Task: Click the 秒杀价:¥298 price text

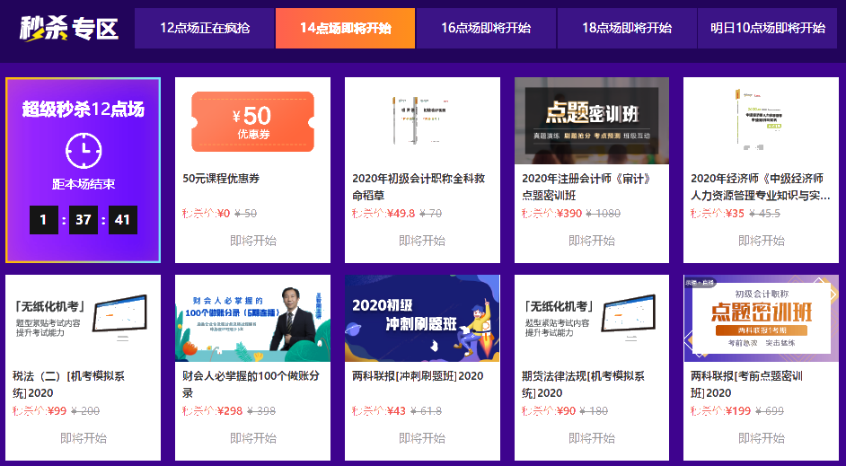Action: coord(213,411)
